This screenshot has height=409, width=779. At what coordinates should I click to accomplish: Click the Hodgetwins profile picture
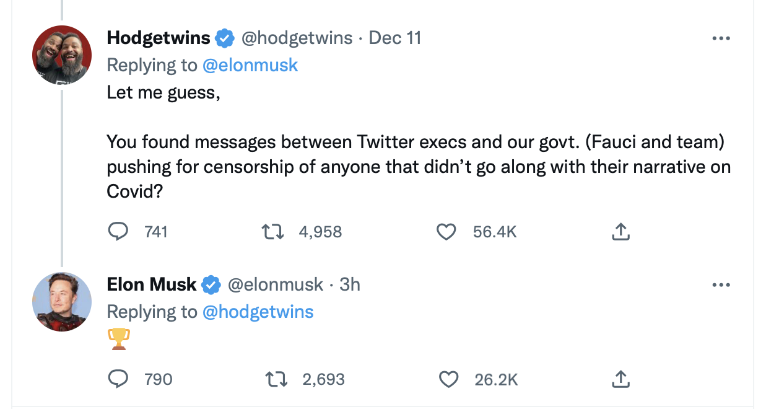point(62,55)
